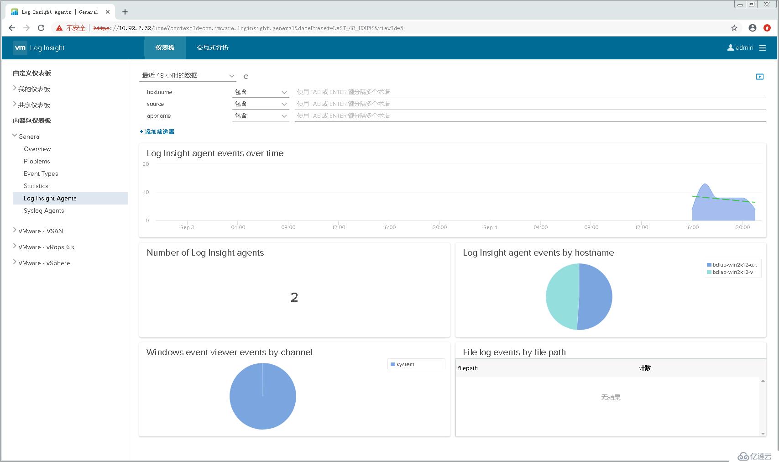Switch to the 仪表板 tab
The height and width of the screenshot is (462, 779).
(x=165, y=47)
